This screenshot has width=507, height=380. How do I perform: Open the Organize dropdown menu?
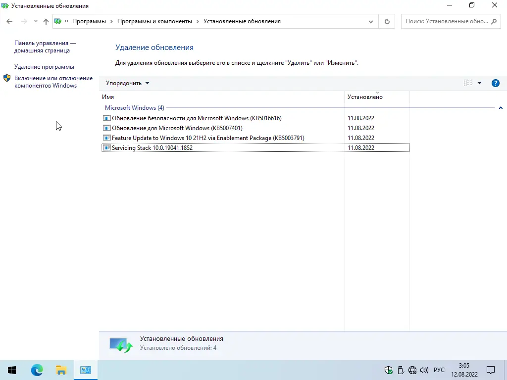point(127,83)
